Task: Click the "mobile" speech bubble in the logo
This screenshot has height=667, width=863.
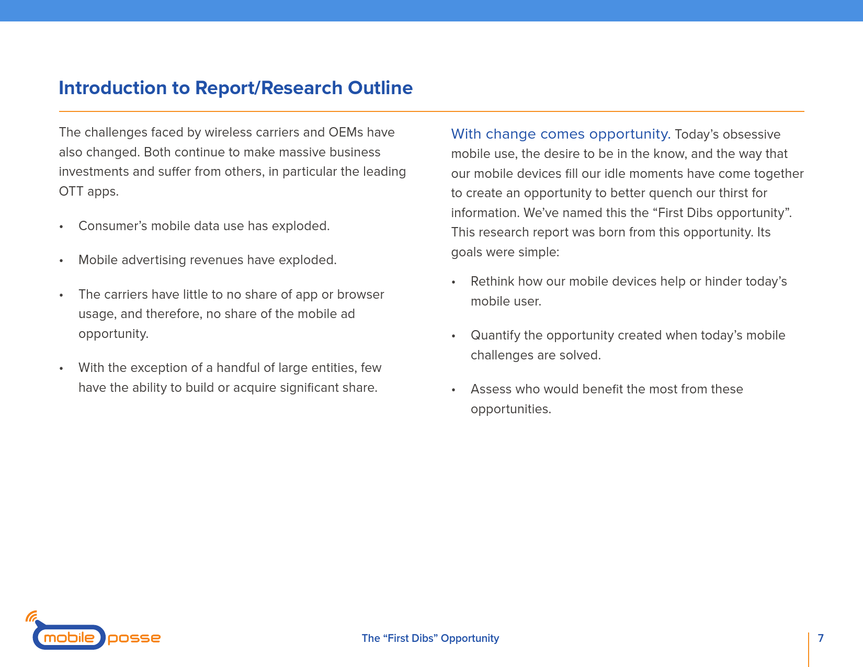Action: [69, 637]
